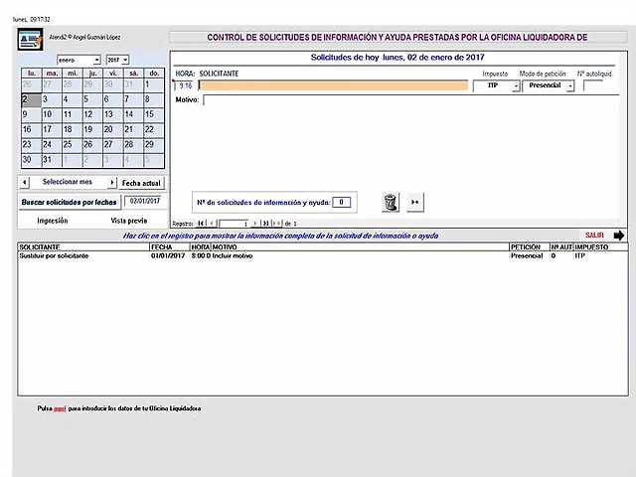The width and height of the screenshot is (636, 477).
Task: Select day 1 in first calendar row
Action: [x=154, y=84]
